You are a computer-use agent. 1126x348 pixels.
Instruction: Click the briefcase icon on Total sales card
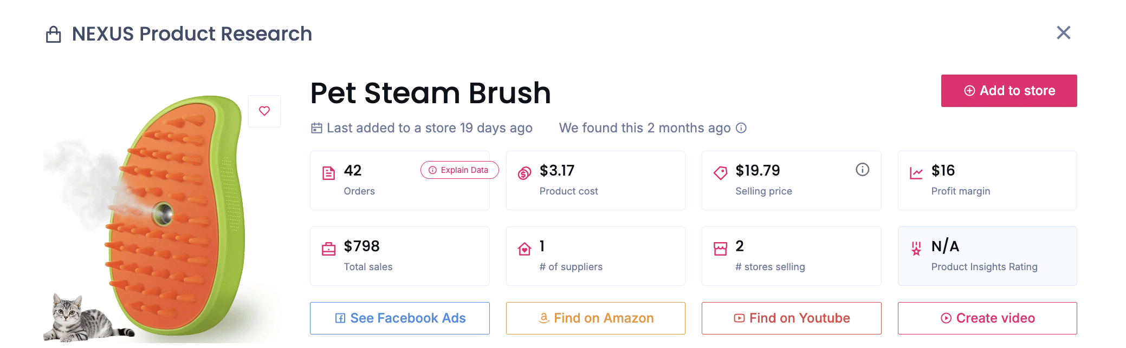click(x=328, y=246)
